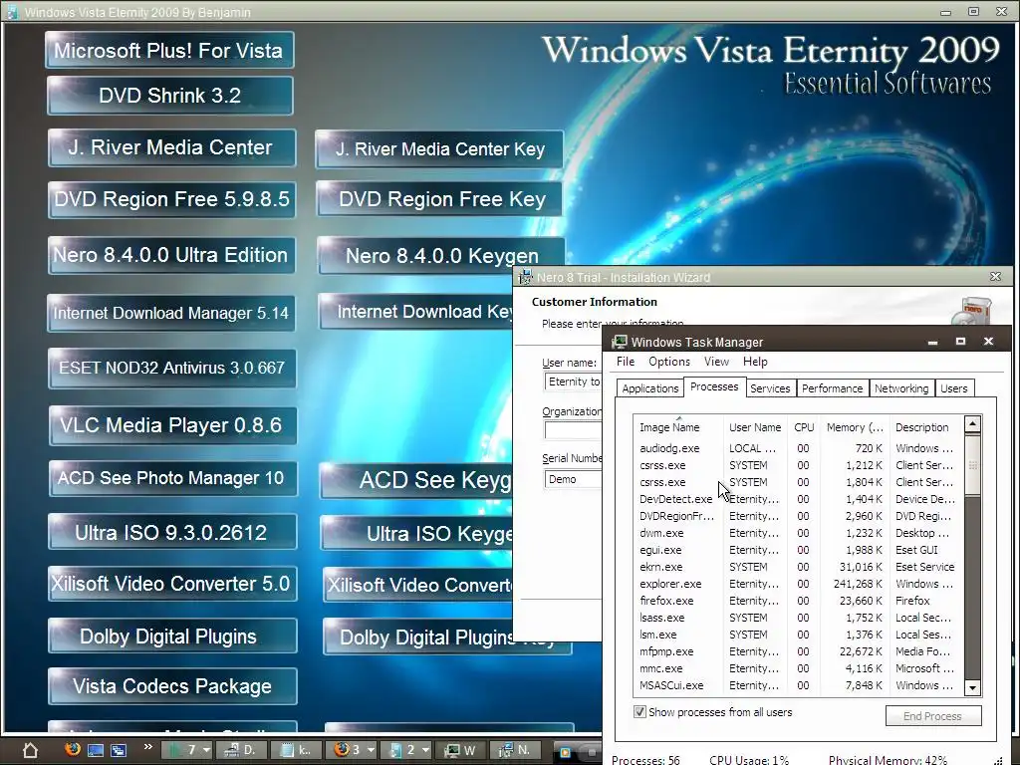Image resolution: width=1020 pixels, height=765 pixels.
Task: Select the audiodg.exe process row
Action: [798, 448]
